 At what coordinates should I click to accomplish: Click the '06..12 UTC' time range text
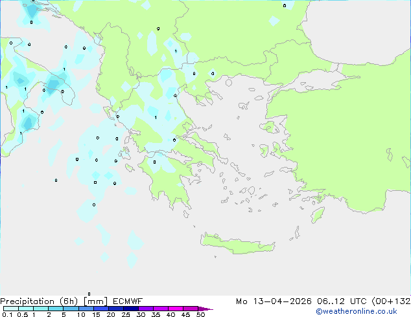342,301
